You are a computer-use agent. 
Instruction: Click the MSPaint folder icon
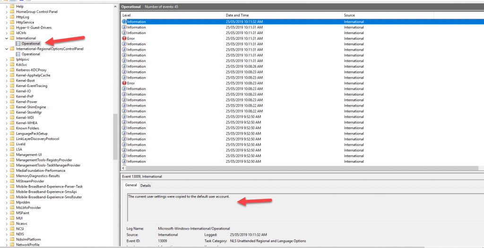pyautogui.click(x=12, y=213)
